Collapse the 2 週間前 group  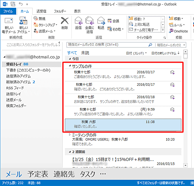click(x=70, y=152)
